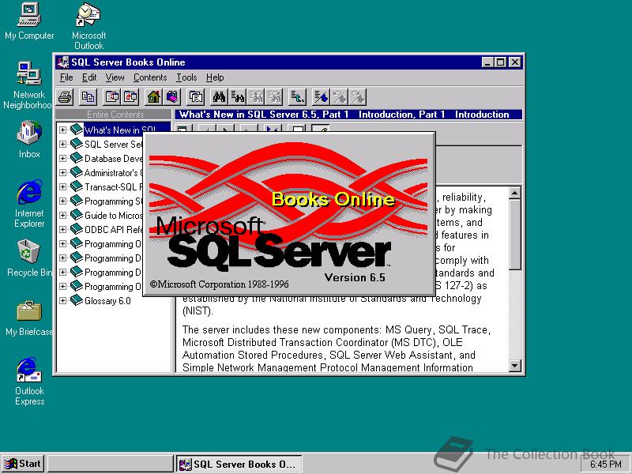Screen dimensions: 632x474
Task: Click the stacked topic windows toolbar icon
Action: [196, 97]
